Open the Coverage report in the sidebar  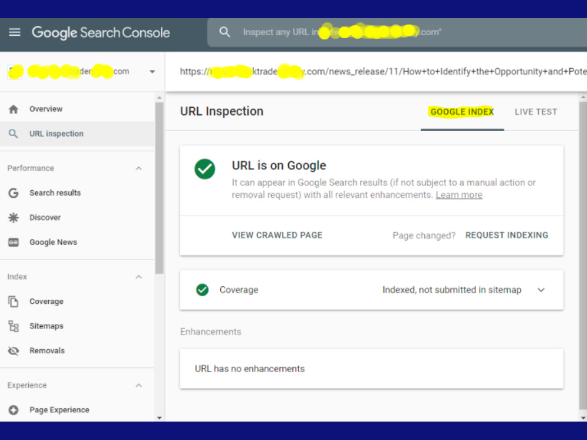pyautogui.click(x=77, y=301)
